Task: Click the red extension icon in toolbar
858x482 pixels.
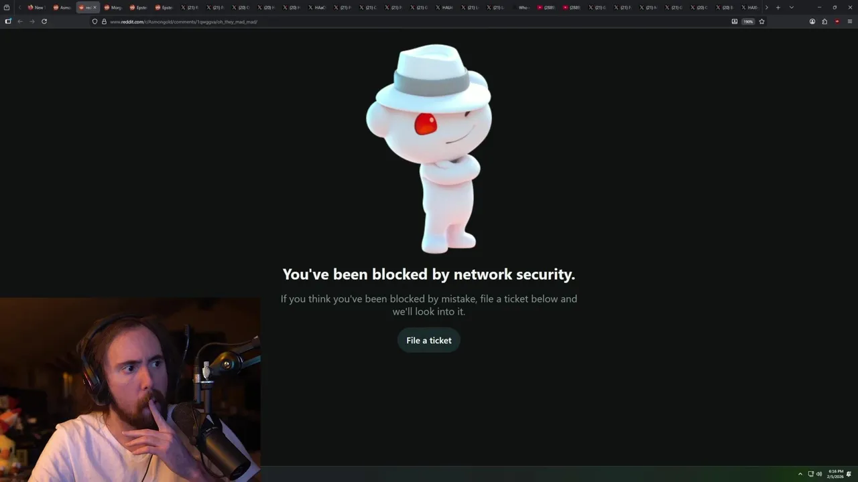Action: (x=837, y=21)
